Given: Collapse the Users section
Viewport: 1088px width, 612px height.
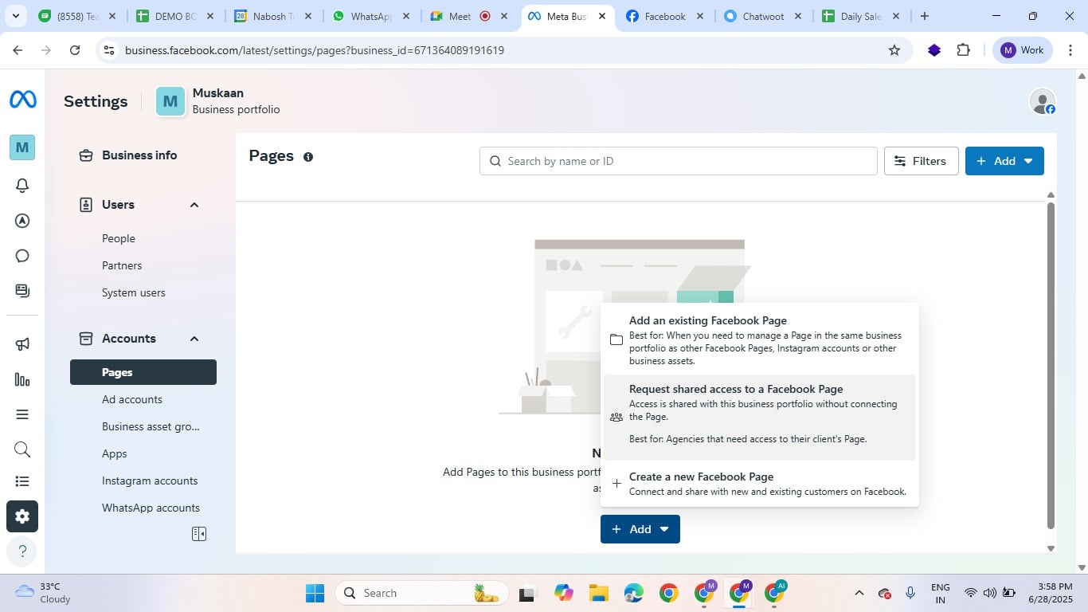Looking at the screenshot, I should click(194, 205).
